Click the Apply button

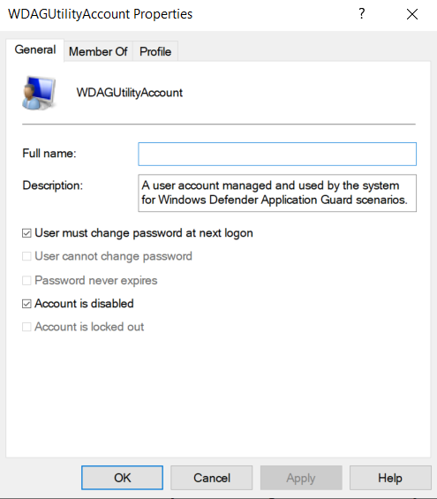[301, 478]
